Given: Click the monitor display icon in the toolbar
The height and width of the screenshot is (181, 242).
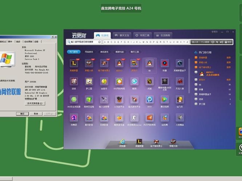Looking at the screenshot, I should tap(213, 42).
